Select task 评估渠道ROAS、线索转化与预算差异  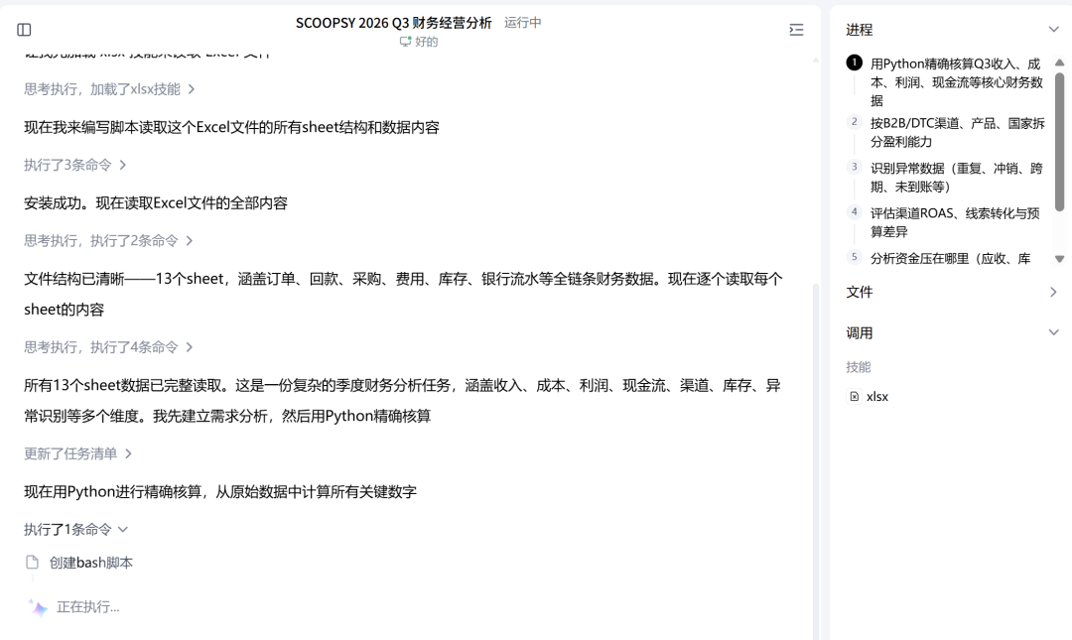tap(955, 222)
